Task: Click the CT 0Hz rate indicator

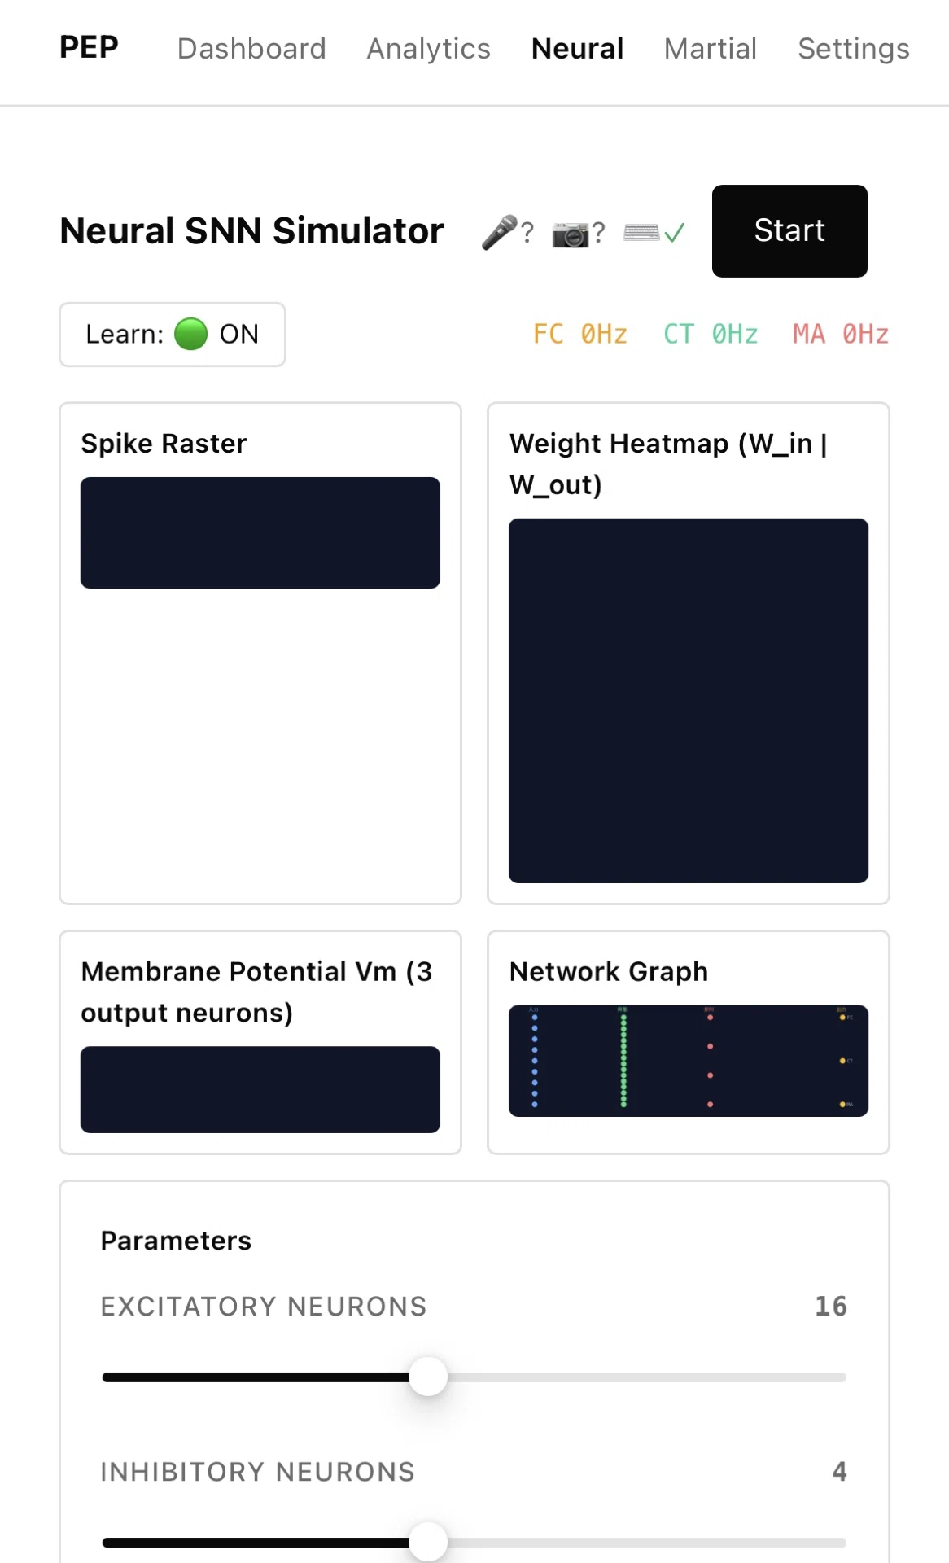Action: pyautogui.click(x=711, y=334)
